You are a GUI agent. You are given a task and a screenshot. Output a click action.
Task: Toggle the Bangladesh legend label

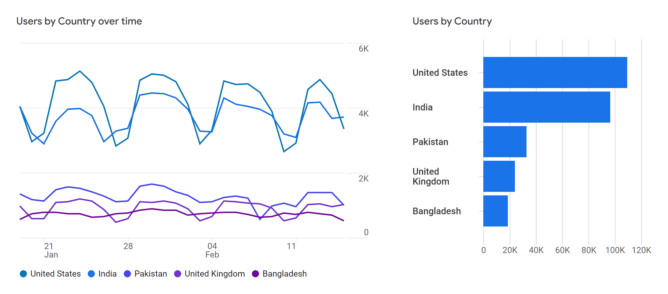[x=285, y=274]
